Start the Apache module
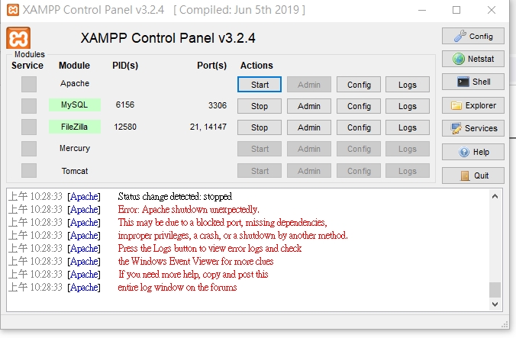This screenshot has height=338, width=516. pos(260,85)
